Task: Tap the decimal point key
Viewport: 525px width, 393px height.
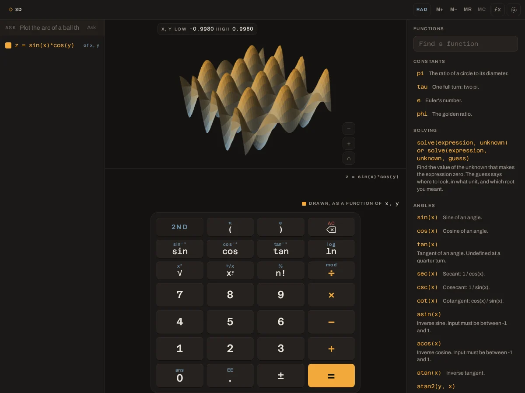Action: (x=230, y=376)
